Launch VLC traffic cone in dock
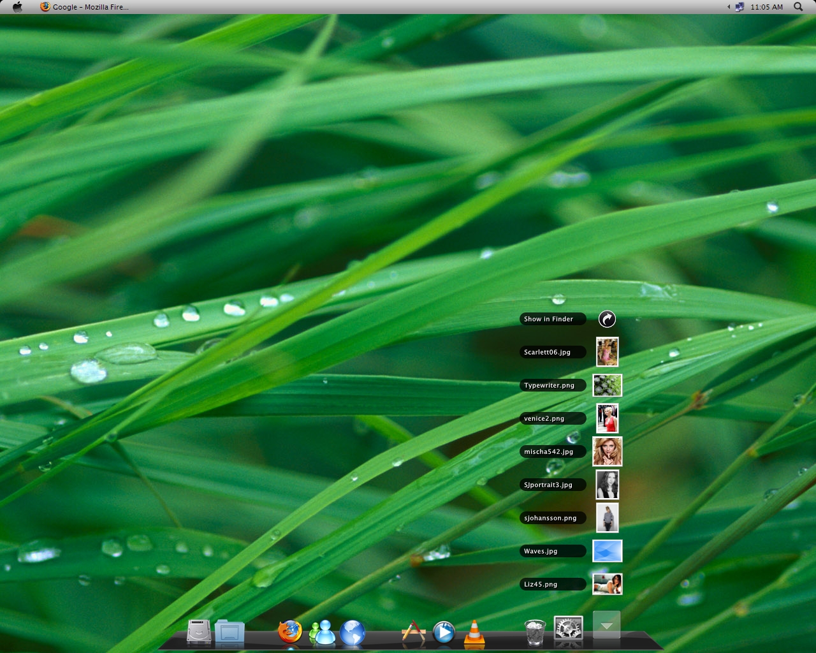 coord(474,633)
